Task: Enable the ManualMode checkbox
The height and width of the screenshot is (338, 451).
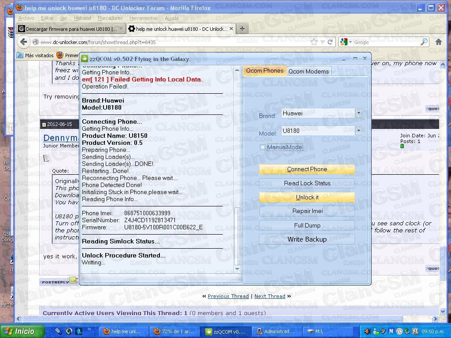Action: click(262, 147)
